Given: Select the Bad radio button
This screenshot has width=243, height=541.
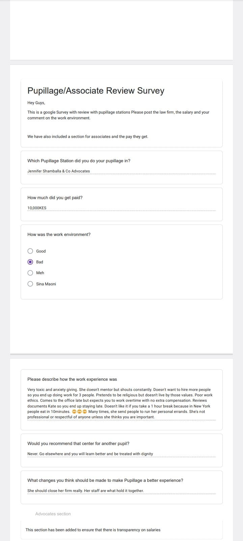Looking at the screenshot, I should pyautogui.click(x=30, y=262).
